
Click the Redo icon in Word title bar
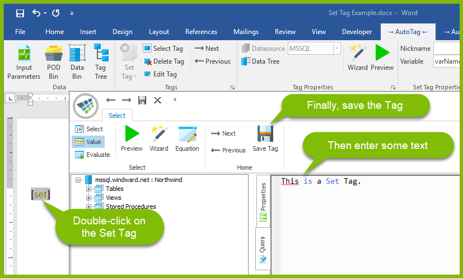56,13
